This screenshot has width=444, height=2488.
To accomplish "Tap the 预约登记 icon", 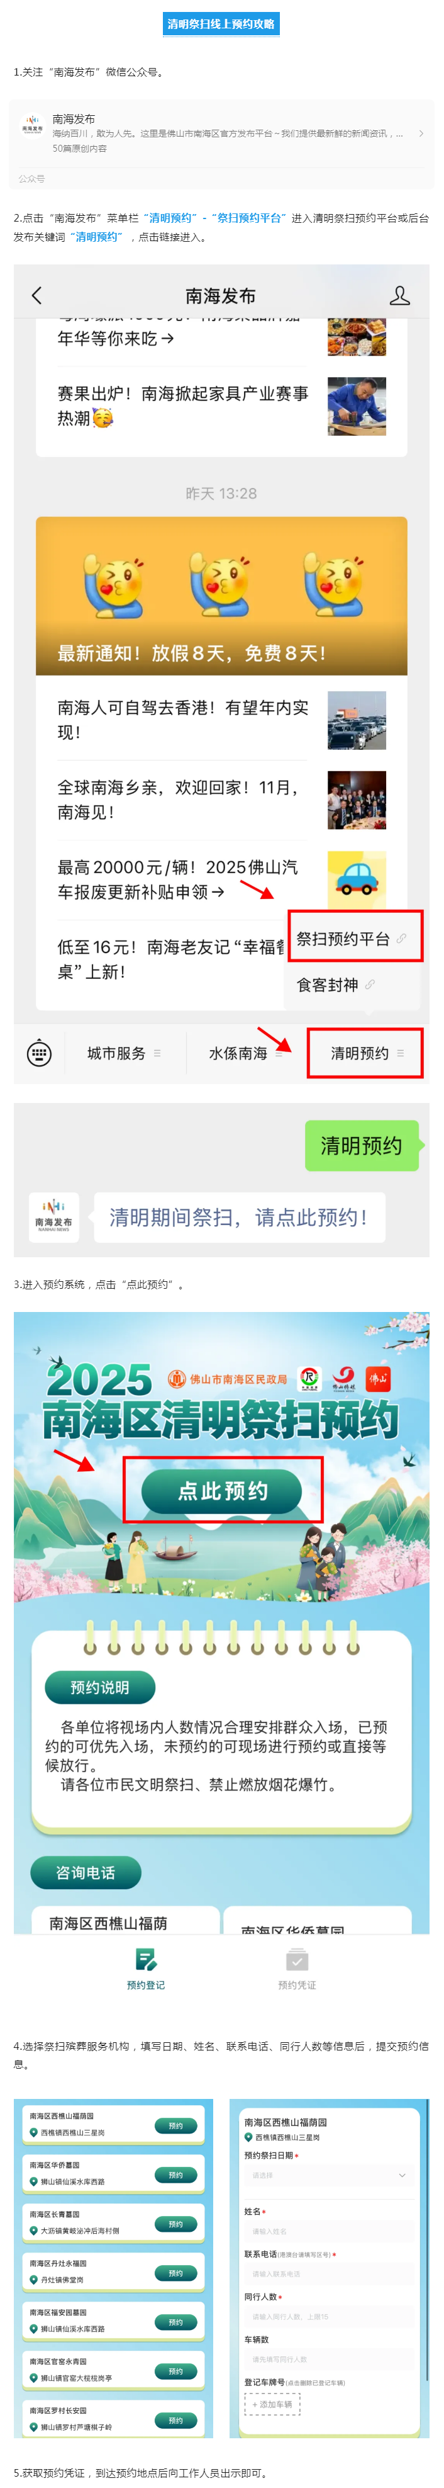I will tap(146, 1960).
